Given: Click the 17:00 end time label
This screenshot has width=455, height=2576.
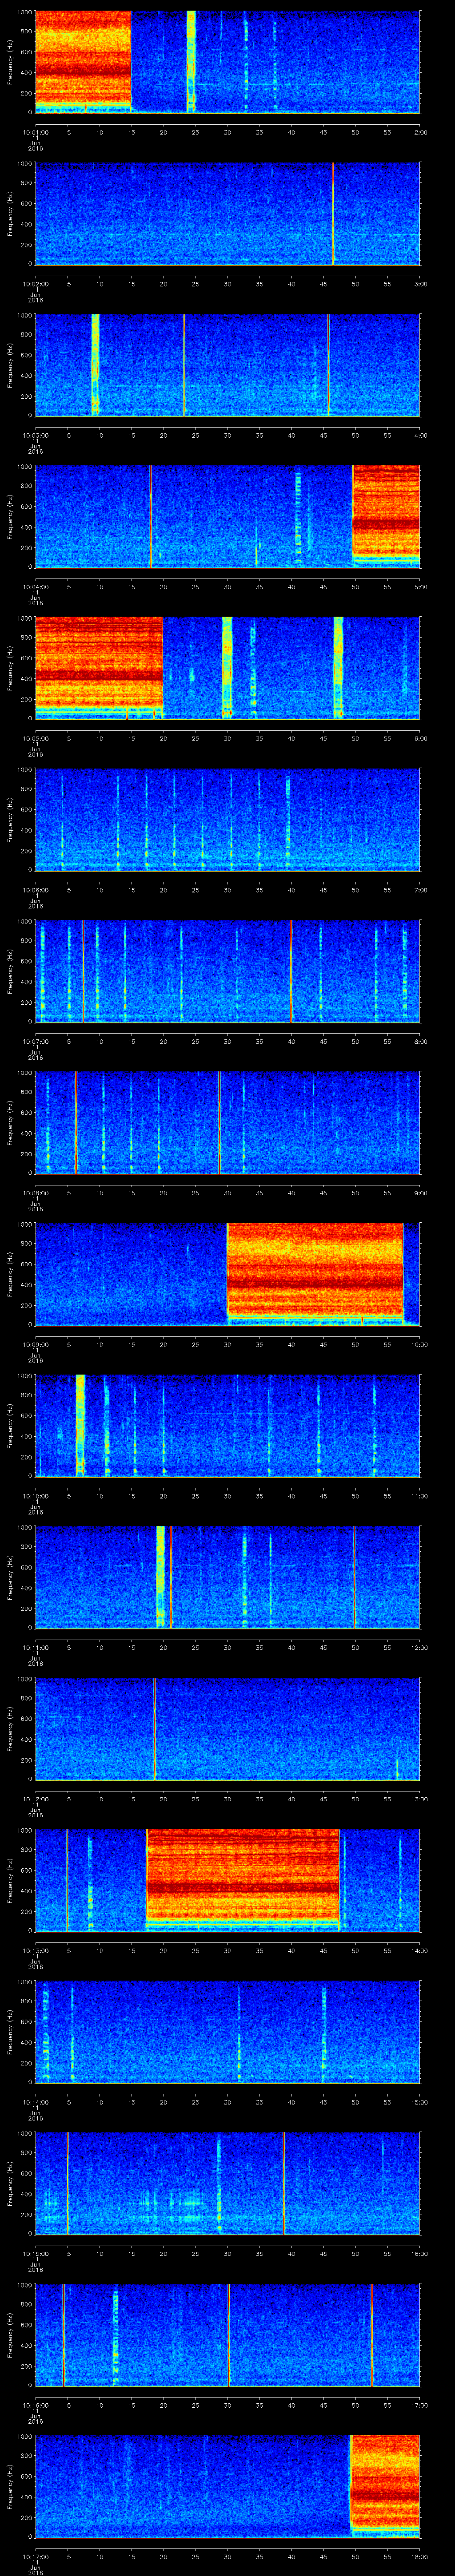Looking at the screenshot, I should click(419, 2405).
